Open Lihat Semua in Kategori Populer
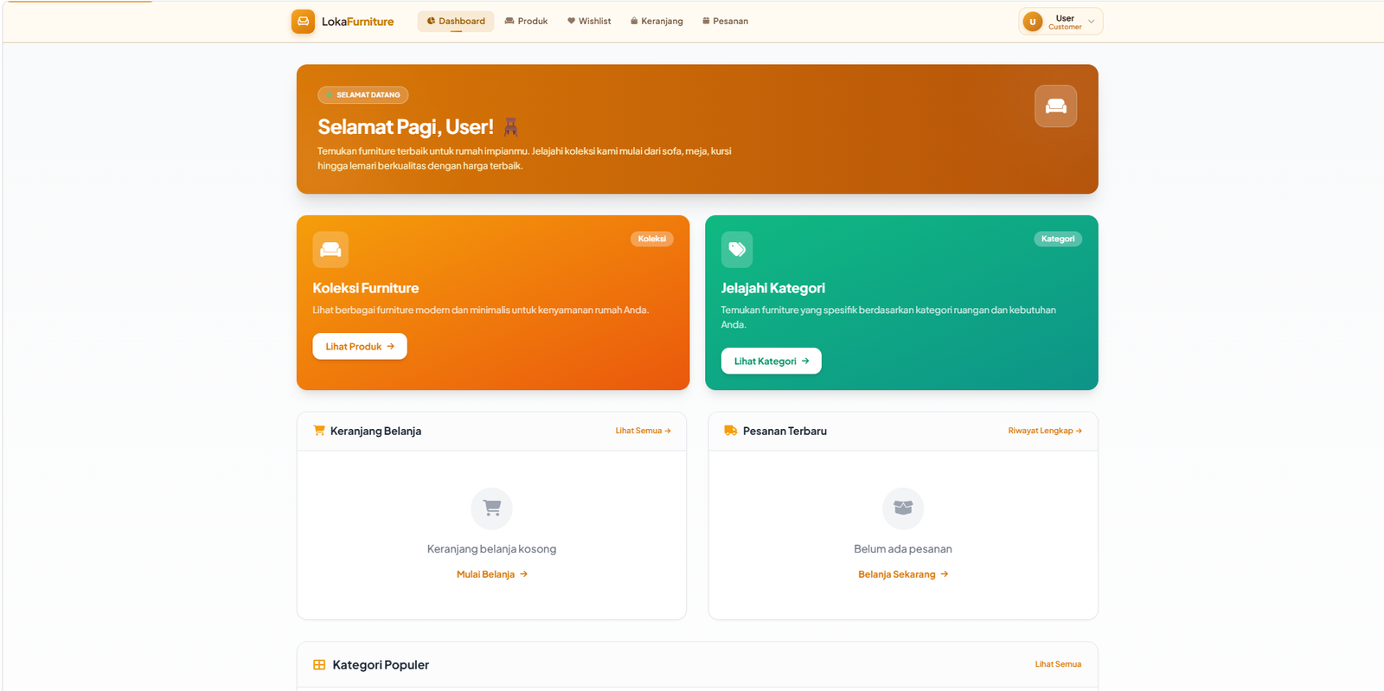The image size is (1384, 691). tap(1058, 664)
